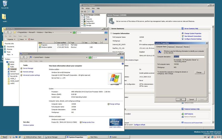The height and width of the screenshot is (139, 222).
Task: Collapse the Computer Information section
Action: pyautogui.click(x=111, y=33)
